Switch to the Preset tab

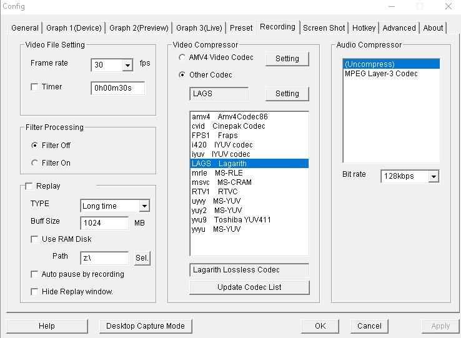[x=241, y=28]
